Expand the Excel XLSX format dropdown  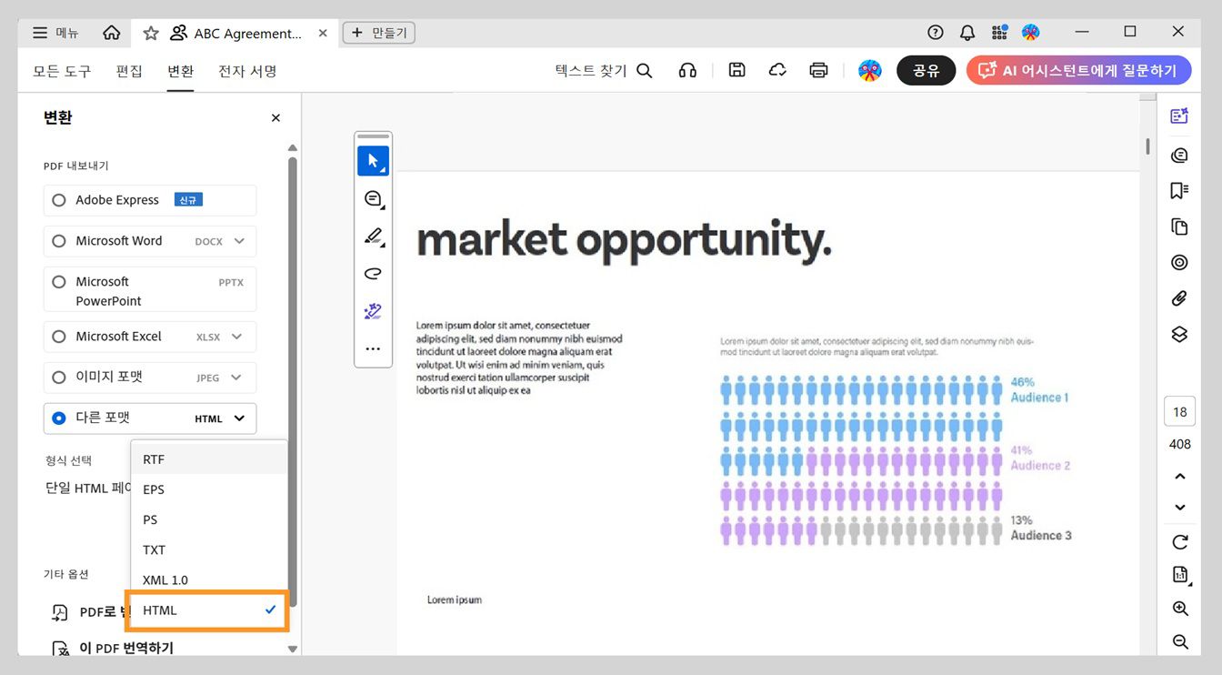237,337
